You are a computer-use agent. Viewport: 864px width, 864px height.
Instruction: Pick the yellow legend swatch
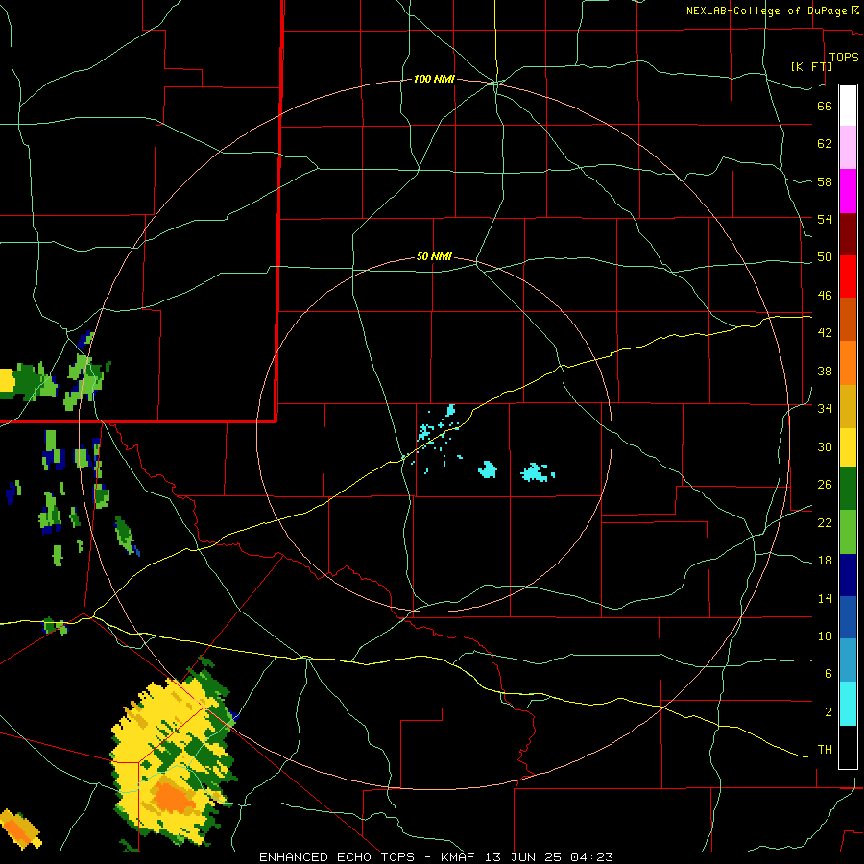pyautogui.click(x=848, y=446)
